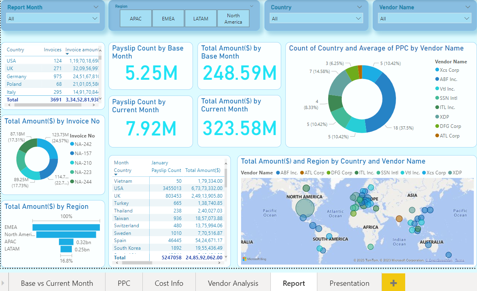Select the APAC region button
The image size is (477, 291).
(x=136, y=18)
